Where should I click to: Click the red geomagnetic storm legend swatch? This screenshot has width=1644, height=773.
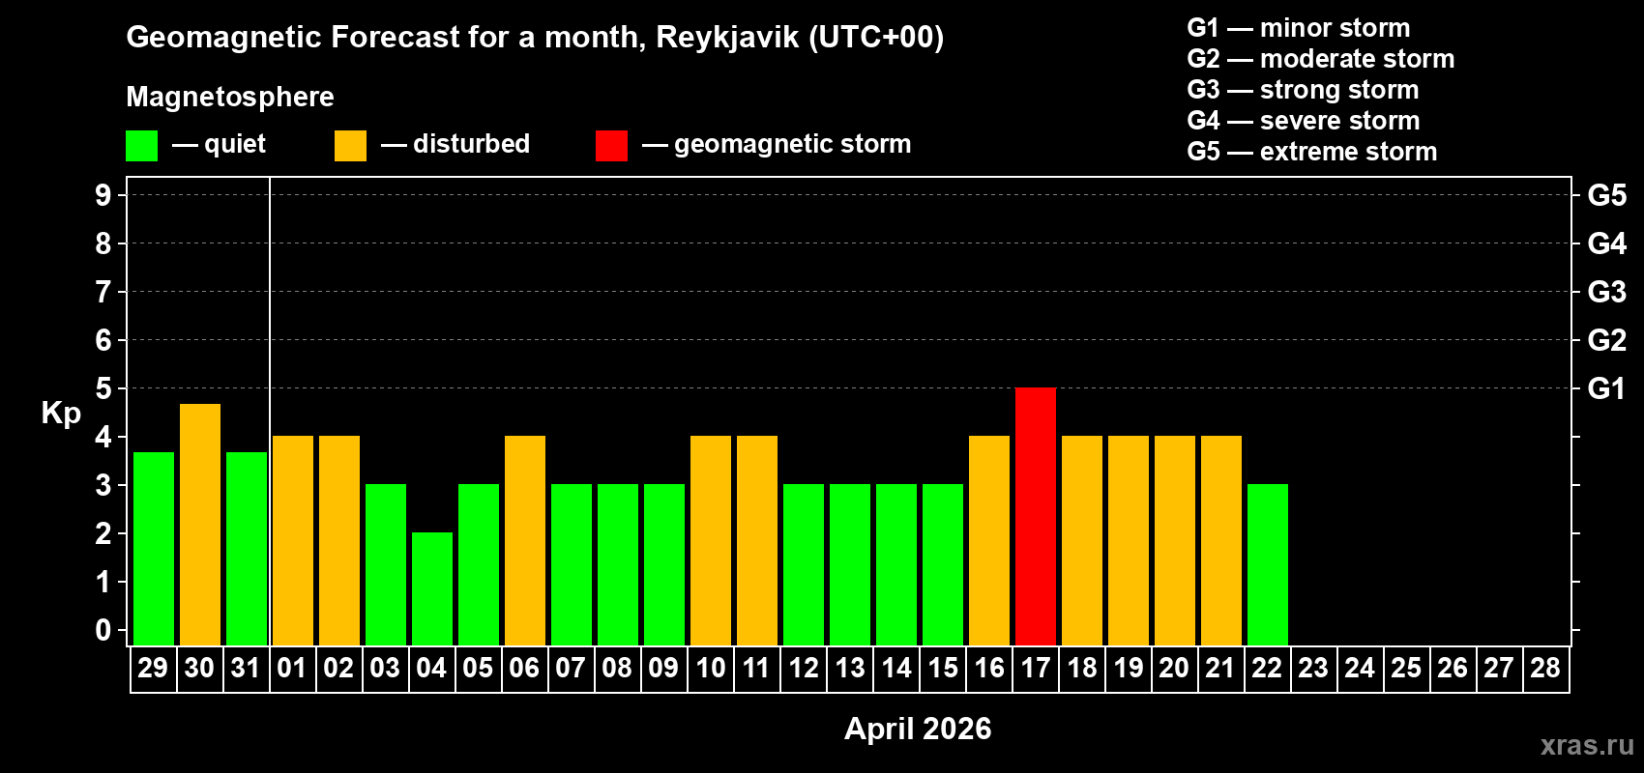tap(611, 146)
